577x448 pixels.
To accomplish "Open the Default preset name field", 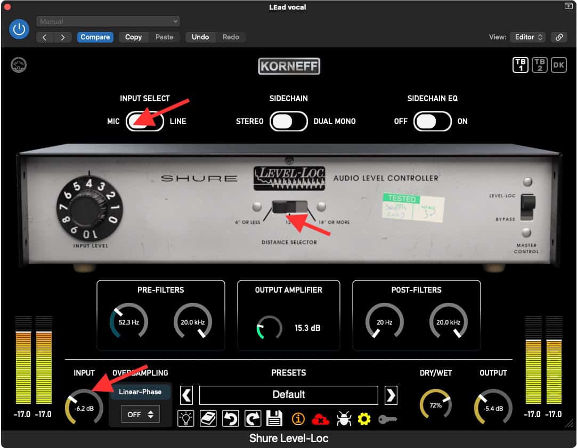I will pos(289,395).
